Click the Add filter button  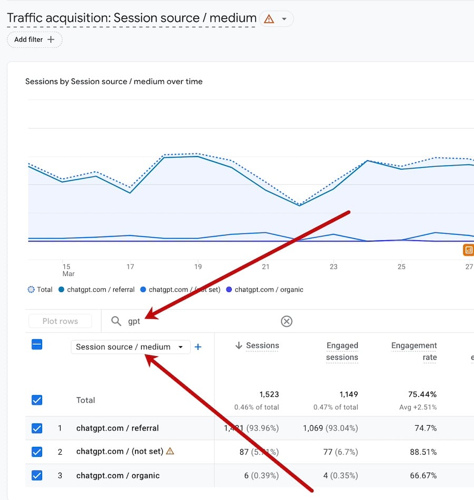(35, 40)
